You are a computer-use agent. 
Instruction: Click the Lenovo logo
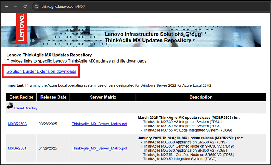(x=21, y=28)
